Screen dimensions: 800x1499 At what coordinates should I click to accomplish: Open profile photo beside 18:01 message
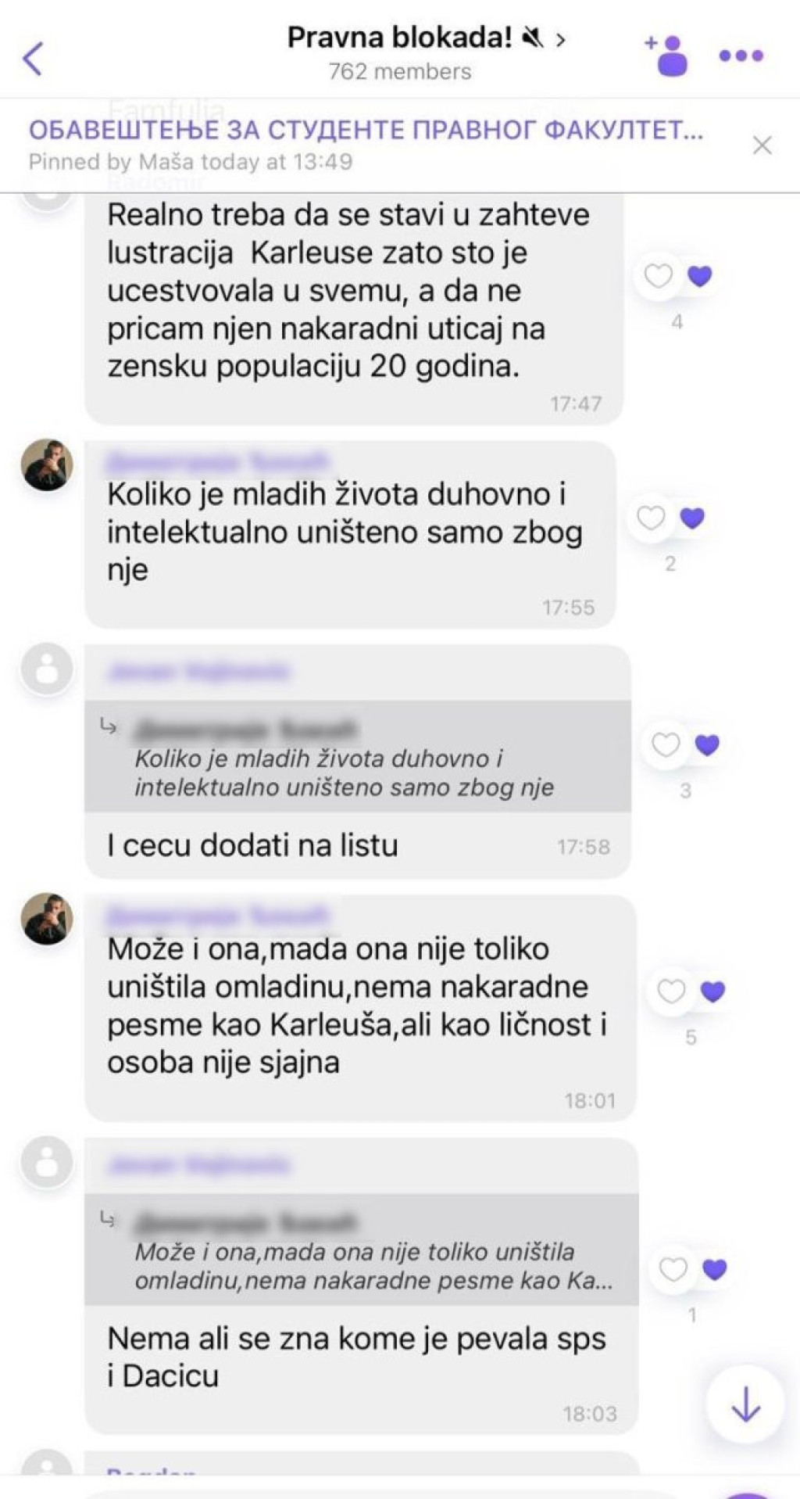pyautogui.click(x=47, y=918)
